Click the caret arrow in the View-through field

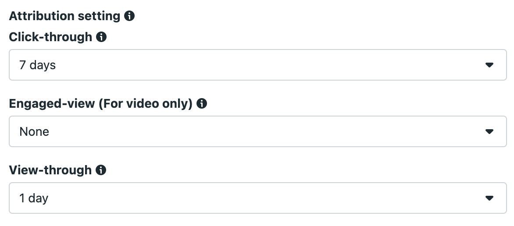click(x=489, y=198)
